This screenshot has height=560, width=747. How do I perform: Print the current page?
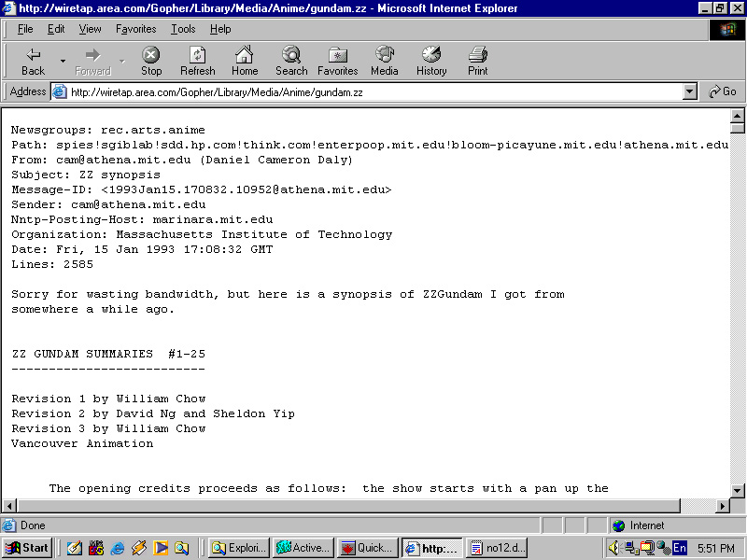point(477,62)
